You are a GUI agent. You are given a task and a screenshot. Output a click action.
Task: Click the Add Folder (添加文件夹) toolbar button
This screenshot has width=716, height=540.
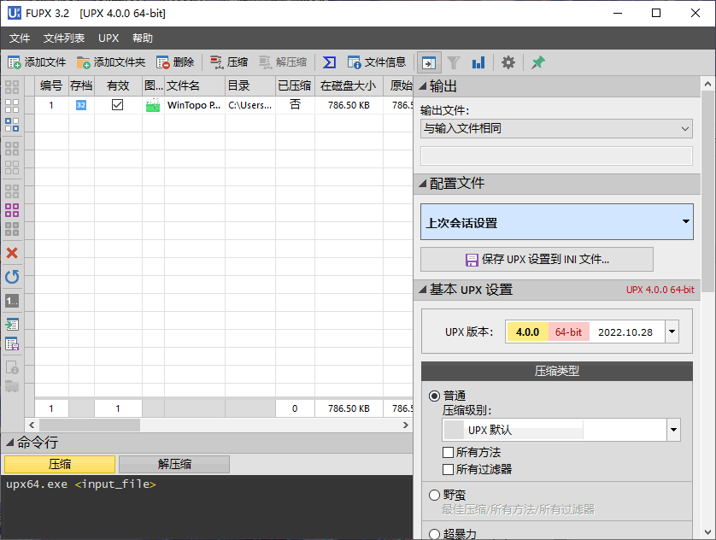[x=111, y=62]
